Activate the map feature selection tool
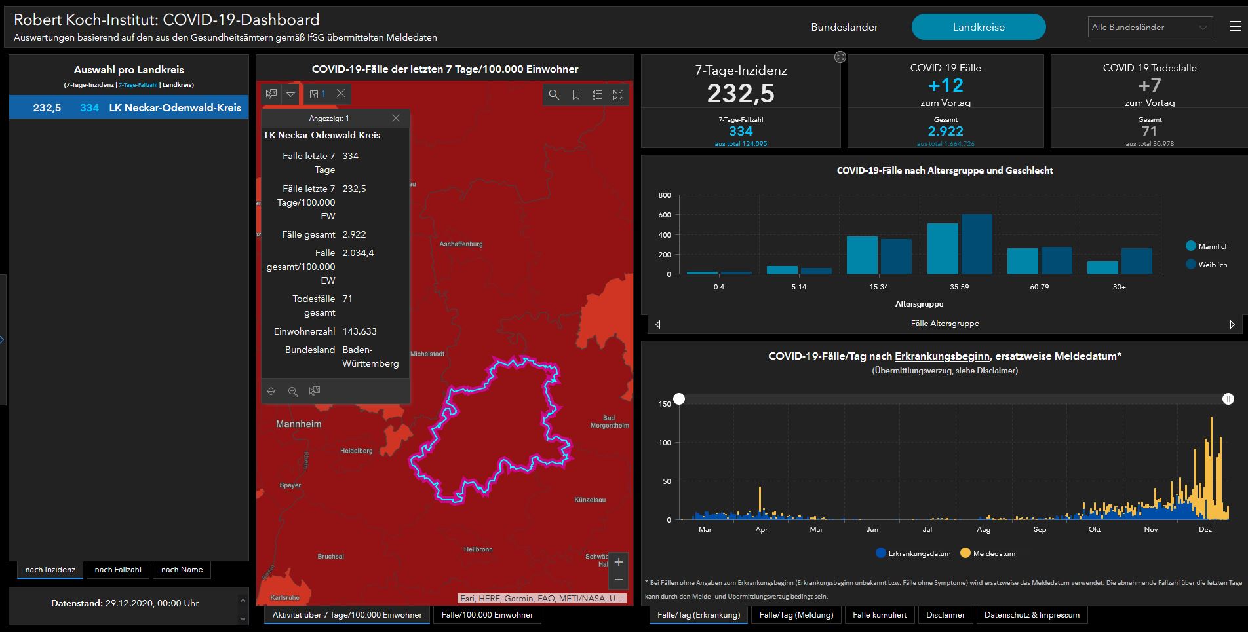 271,94
